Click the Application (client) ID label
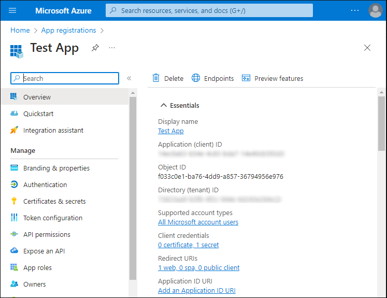Viewport: 387px width, 298px height. [190, 144]
